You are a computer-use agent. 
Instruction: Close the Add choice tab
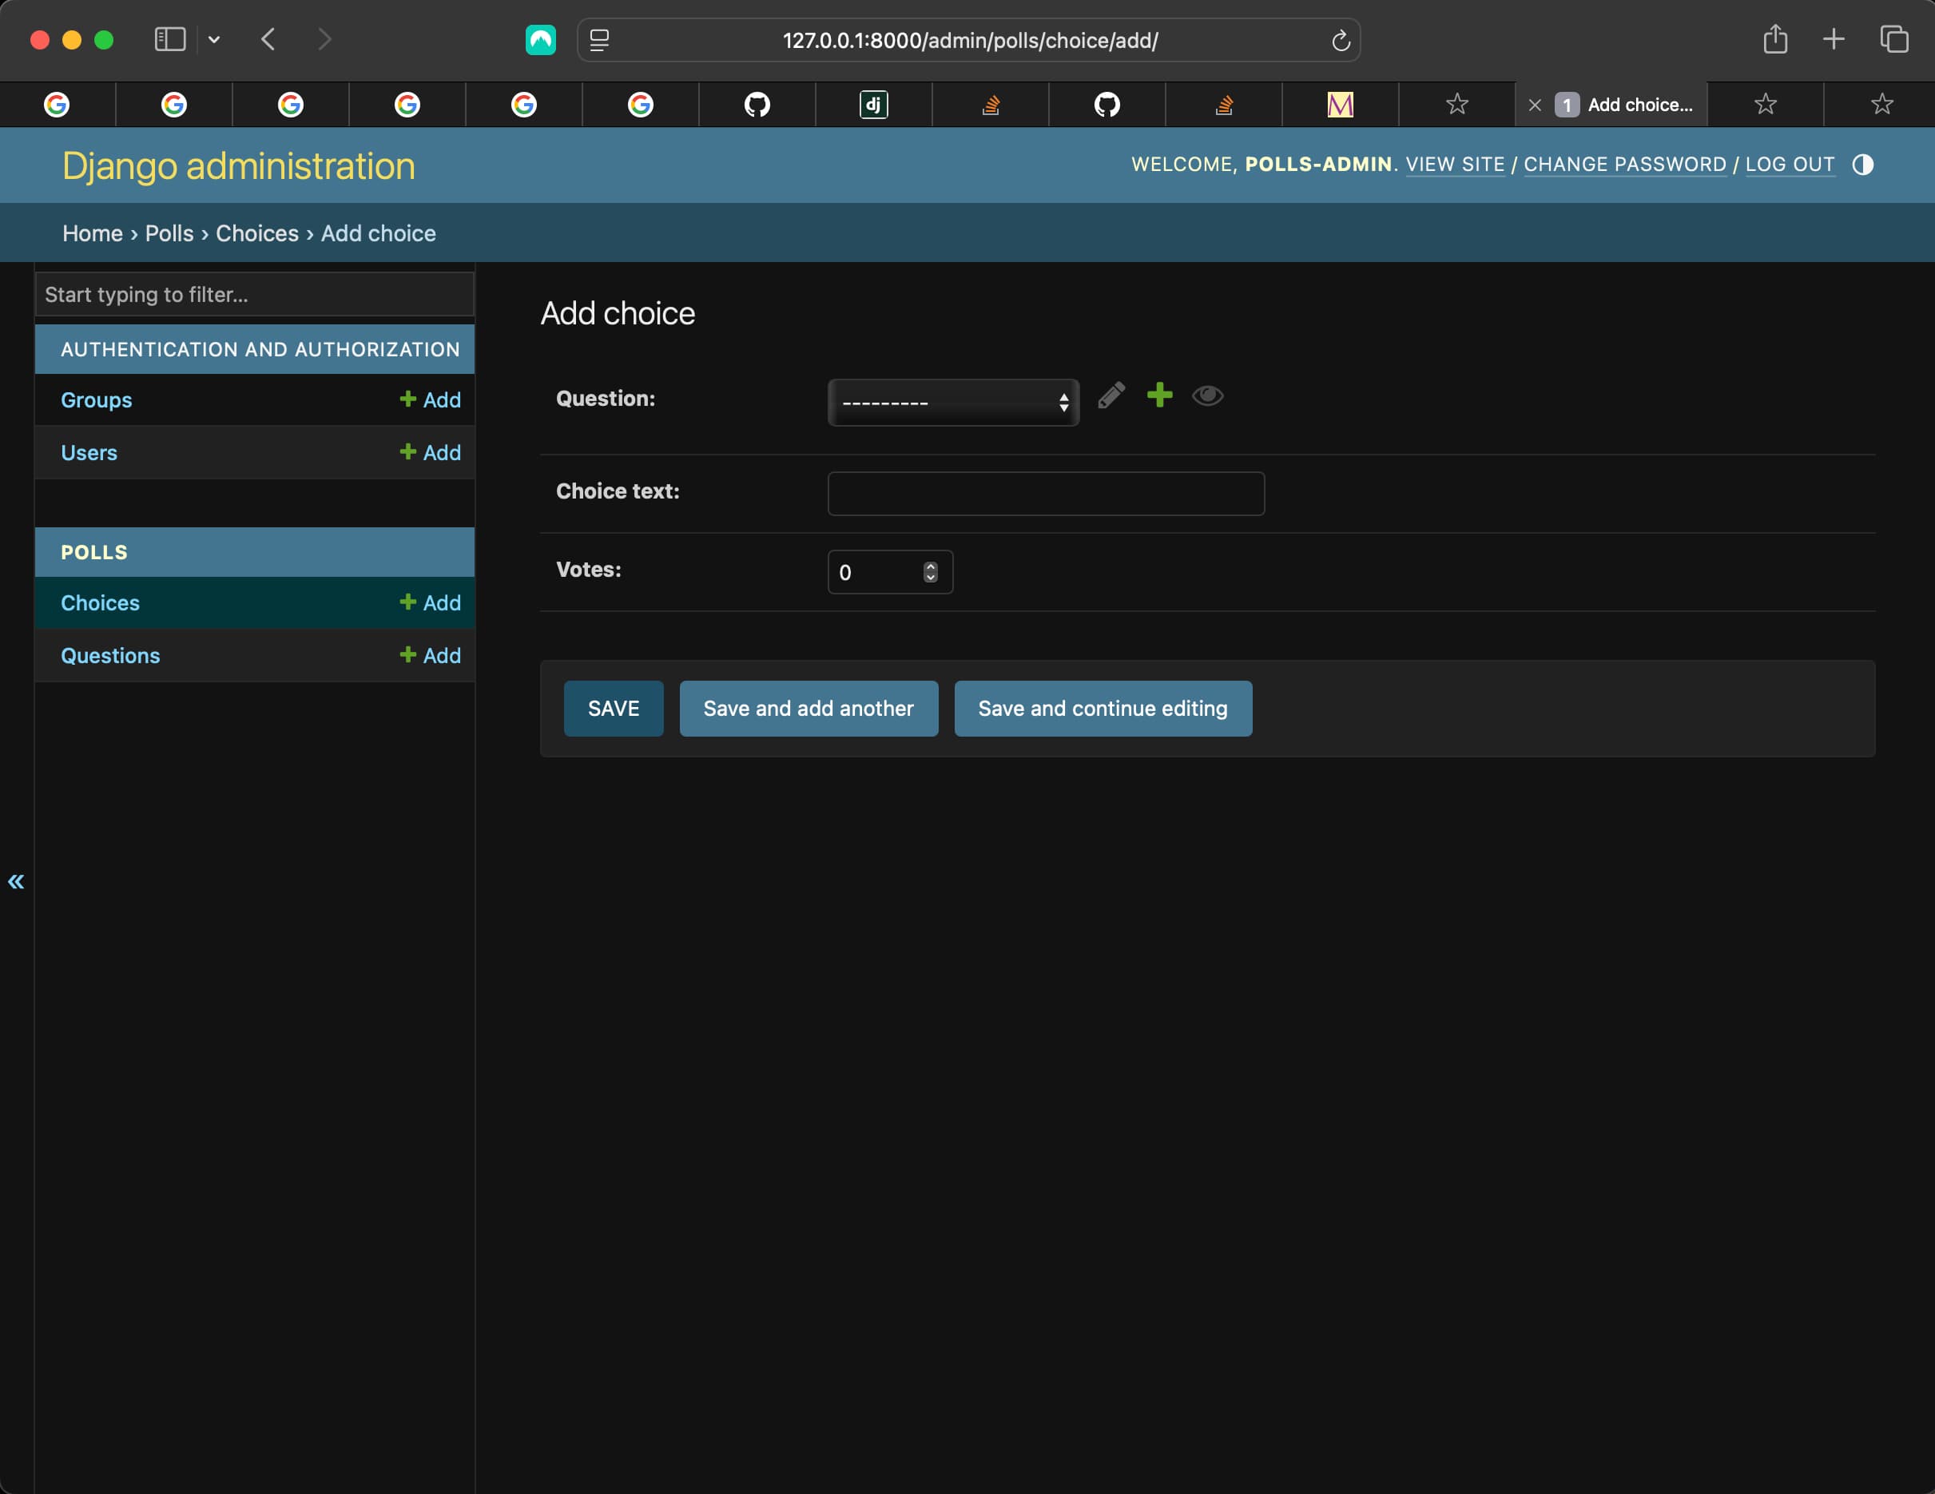coord(1535,105)
